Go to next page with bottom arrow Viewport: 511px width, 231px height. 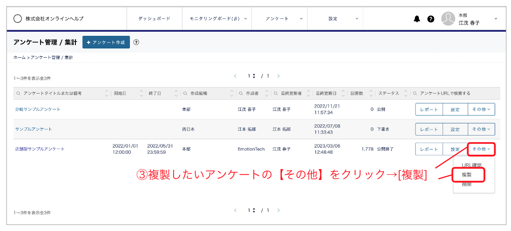[278, 211]
